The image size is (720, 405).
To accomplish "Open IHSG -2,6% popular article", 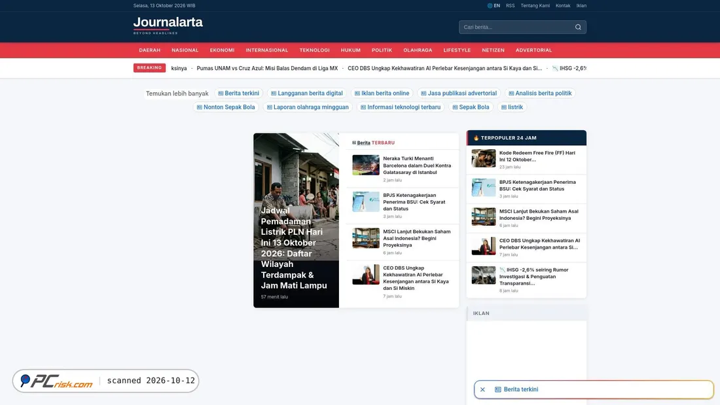I will pos(534,276).
